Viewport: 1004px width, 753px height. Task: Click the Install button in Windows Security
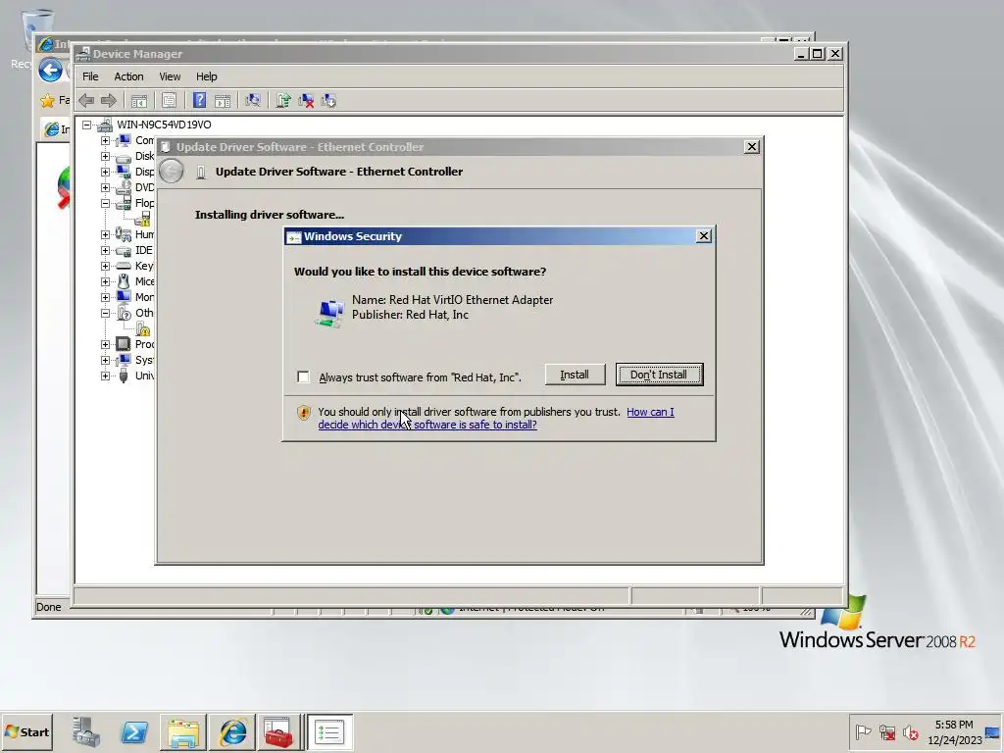575,375
